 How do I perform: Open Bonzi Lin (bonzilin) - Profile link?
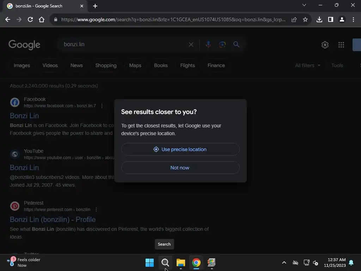53,219
